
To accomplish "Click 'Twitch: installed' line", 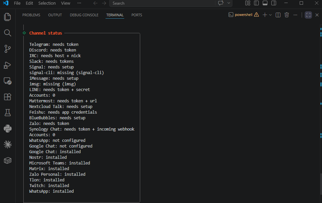I will (x=49, y=185).
